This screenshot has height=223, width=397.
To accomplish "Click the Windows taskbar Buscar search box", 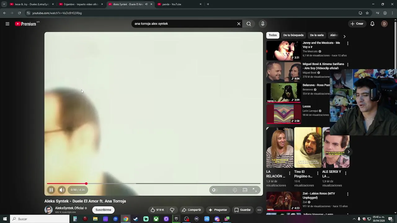I will (x=40, y=219).
